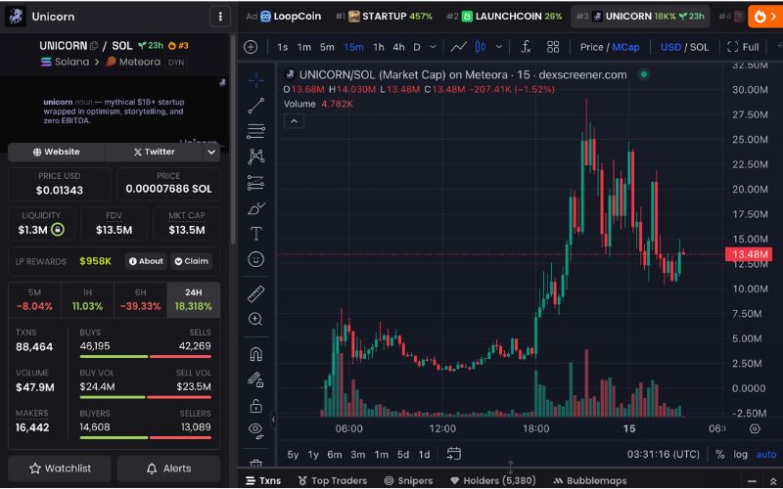Open the chart layout grid icon
The height and width of the screenshot is (489, 783).
pyautogui.click(x=553, y=47)
